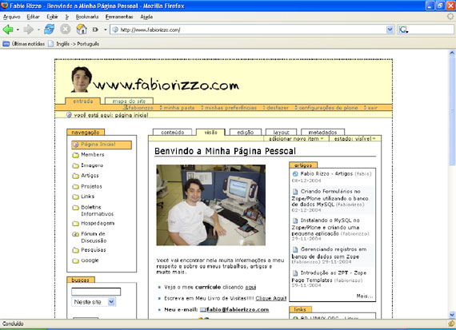Click the Hospedagem folder icon

pos(76,224)
